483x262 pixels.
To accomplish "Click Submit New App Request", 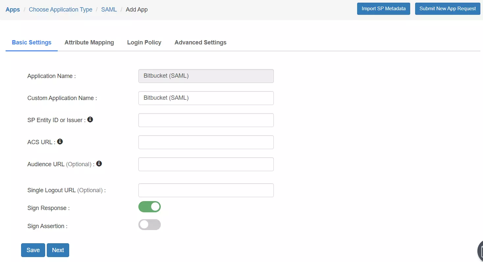I will pyautogui.click(x=447, y=9).
